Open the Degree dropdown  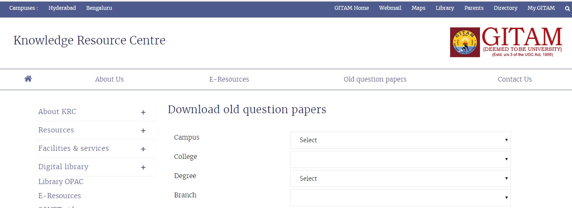(x=400, y=179)
